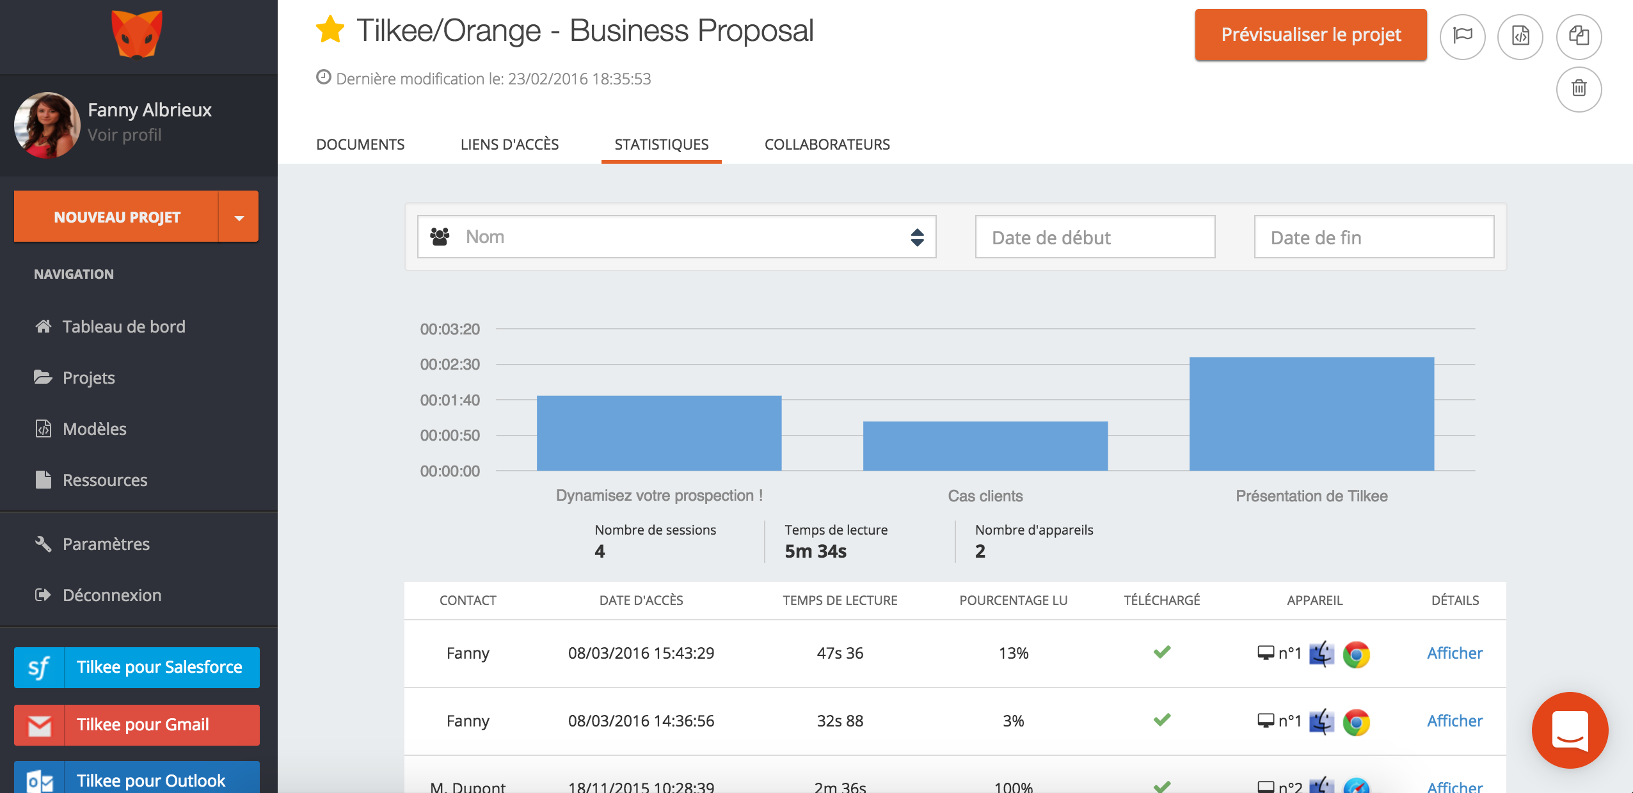Screen dimensions: 1633x793
Task: Click Mac Finder icon in the 15:43:29 row
Action: pyautogui.click(x=1321, y=654)
